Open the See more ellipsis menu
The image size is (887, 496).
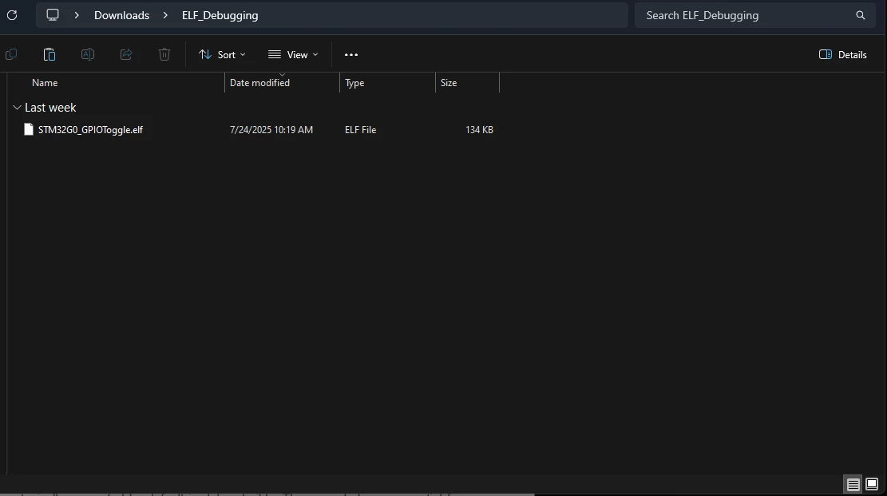tap(351, 55)
